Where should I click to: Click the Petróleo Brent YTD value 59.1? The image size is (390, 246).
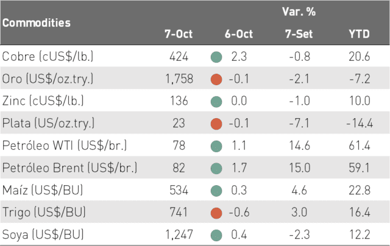pos(360,168)
